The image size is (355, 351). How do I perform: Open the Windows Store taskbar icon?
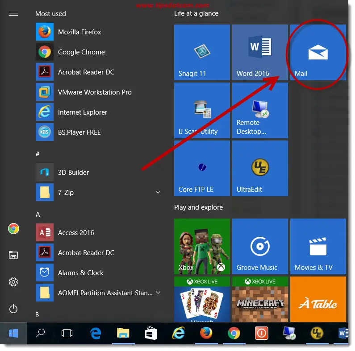[x=151, y=333]
